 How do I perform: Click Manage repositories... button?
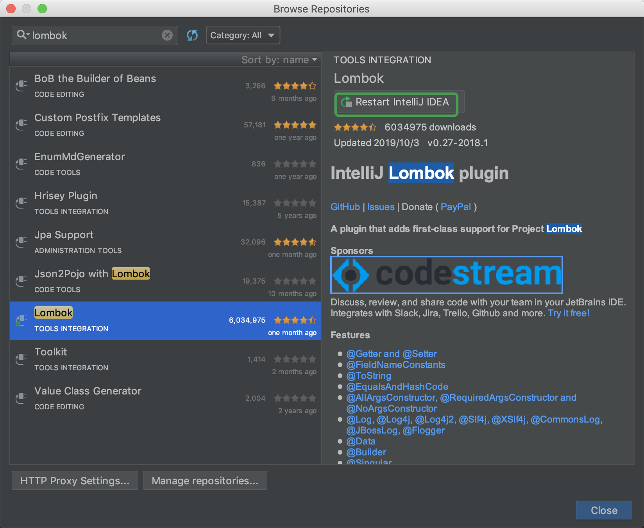pyautogui.click(x=205, y=480)
